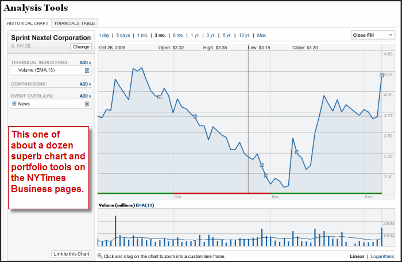Click the Open: $3.32 readout
The width and height of the screenshot is (402, 262).
pos(171,48)
